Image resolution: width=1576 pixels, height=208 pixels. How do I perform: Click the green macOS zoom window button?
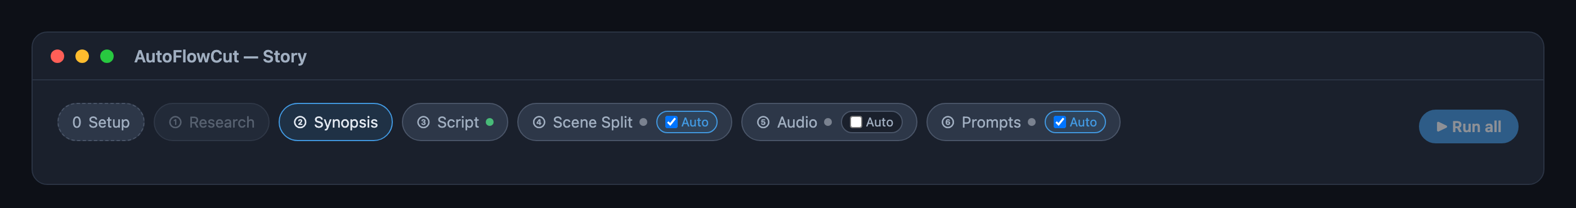click(107, 56)
